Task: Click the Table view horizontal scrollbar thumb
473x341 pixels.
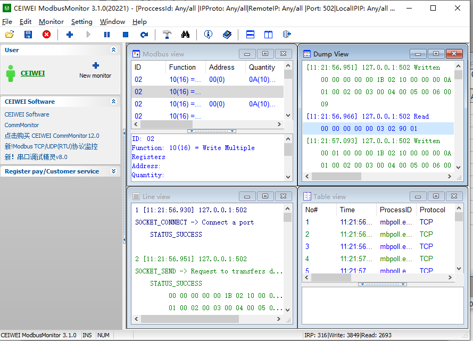Action: click(x=331, y=277)
